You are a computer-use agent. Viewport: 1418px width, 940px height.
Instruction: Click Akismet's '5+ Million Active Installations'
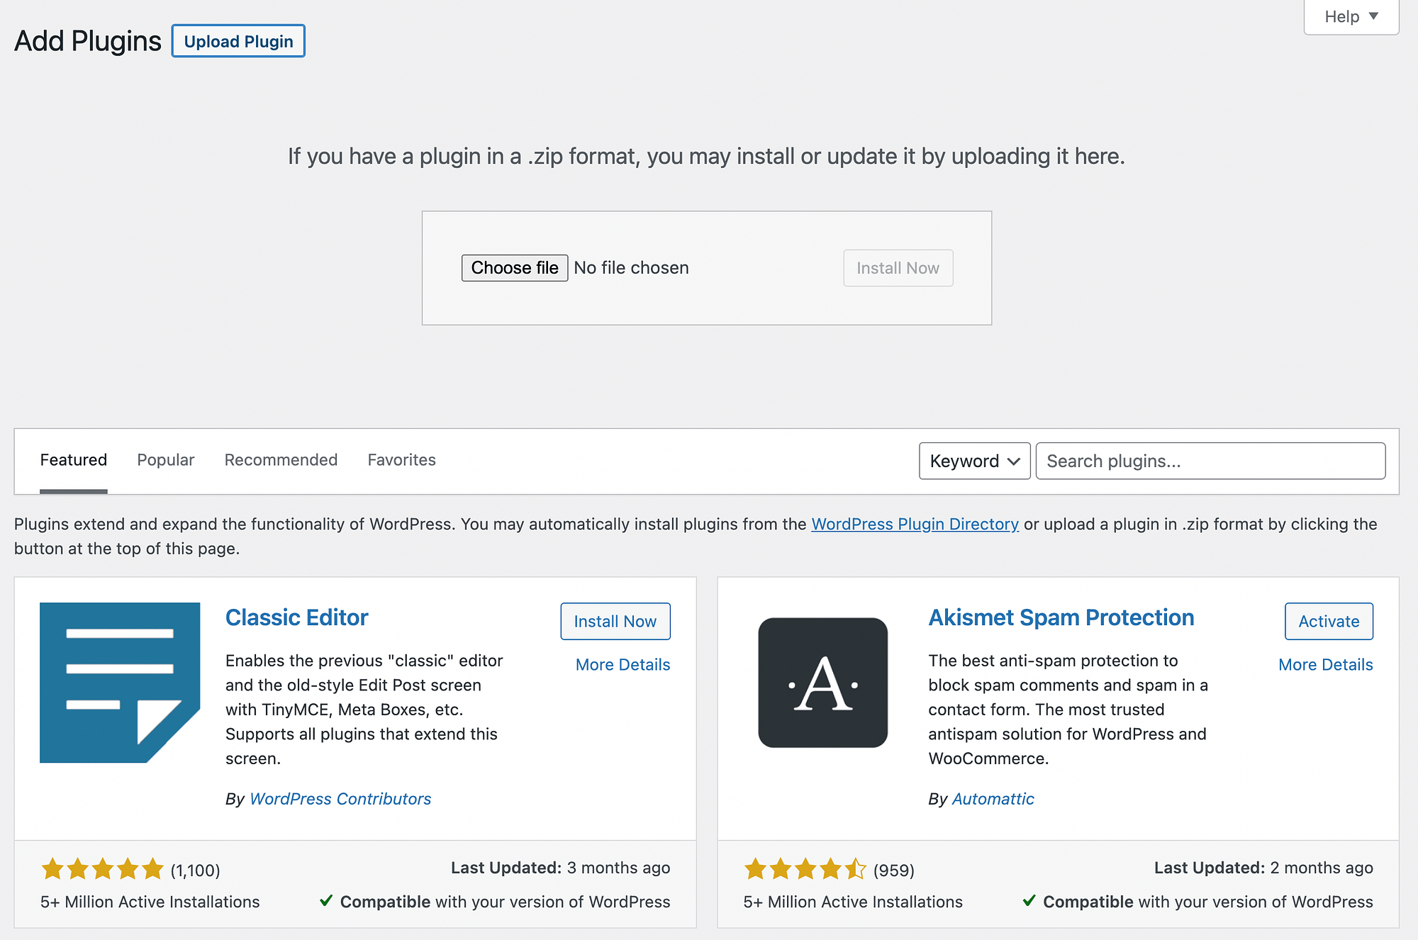tap(853, 902)
